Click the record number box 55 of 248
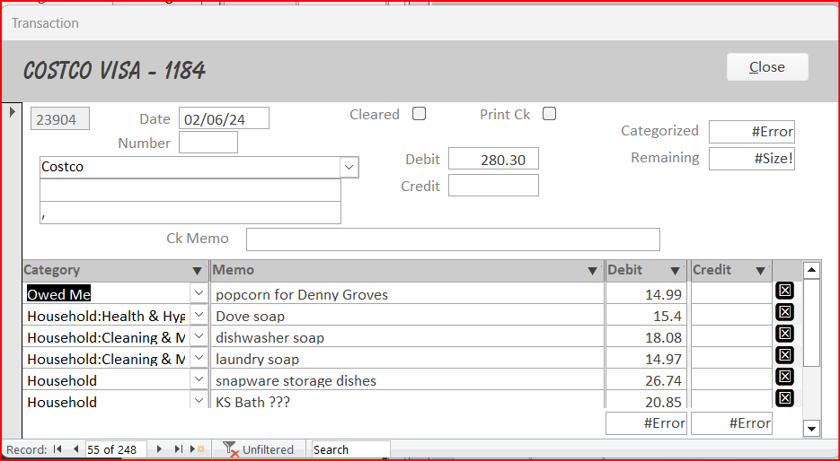The height and width of the screenshot is (461, 840). [116, 449]
